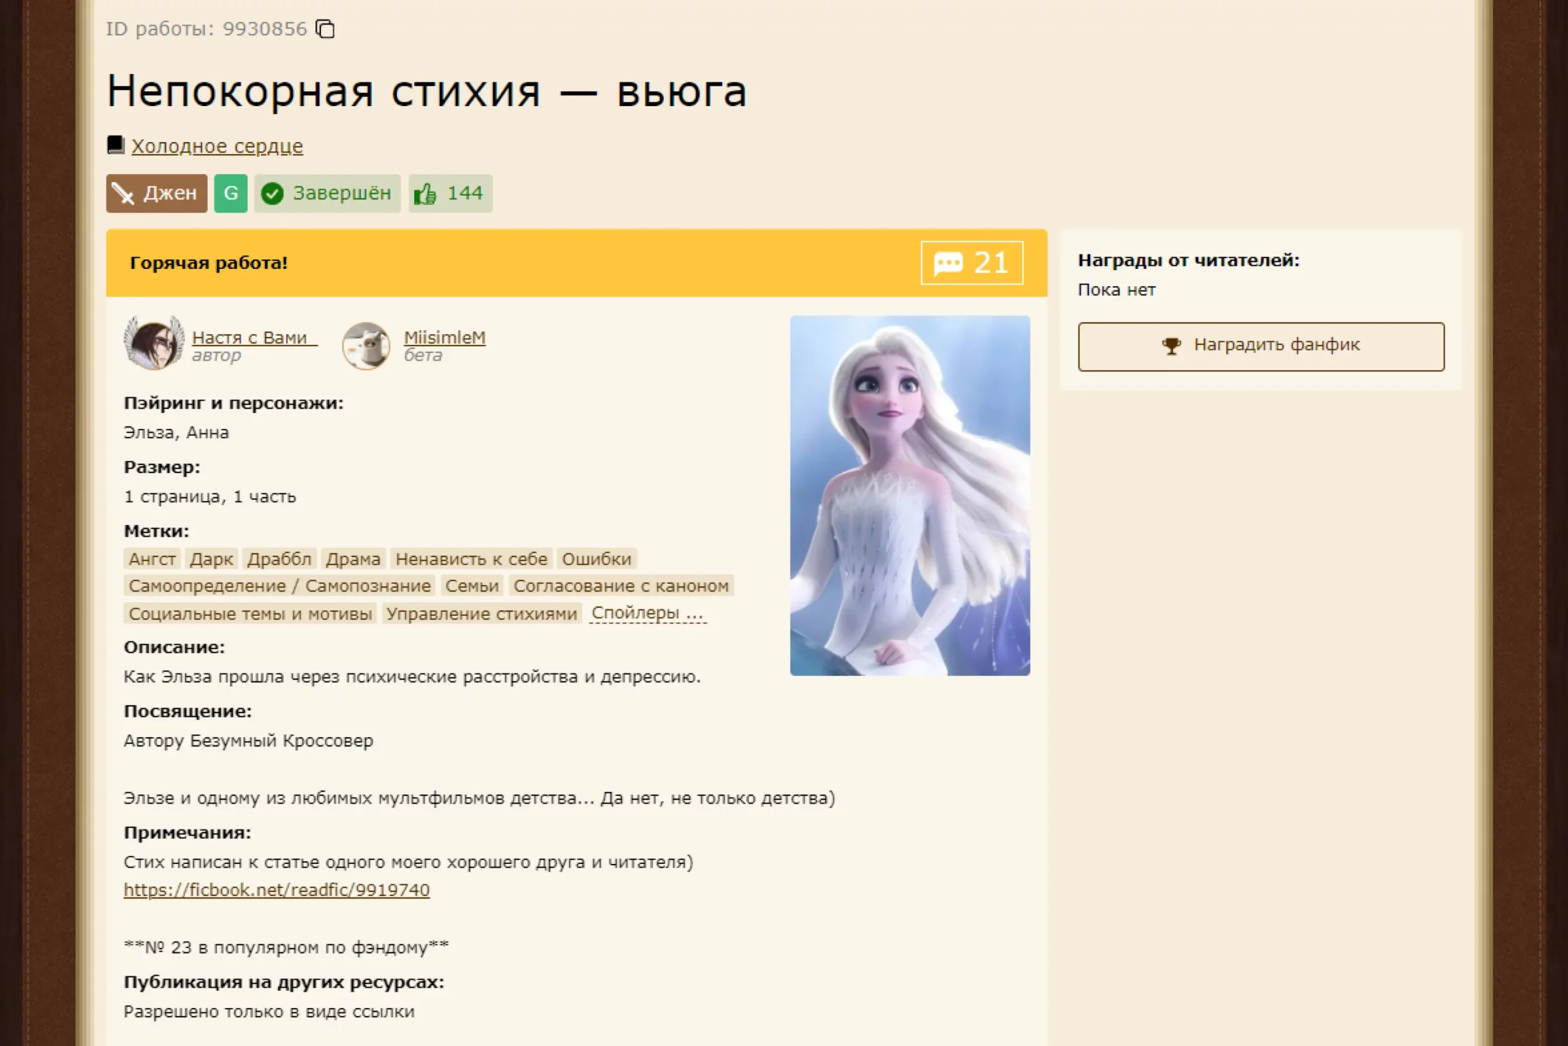Image resolution: width=1568 pixels, height=1046 pixels.
Task: Open the Холодное сердце fandom link
Action: pos(217,145)
